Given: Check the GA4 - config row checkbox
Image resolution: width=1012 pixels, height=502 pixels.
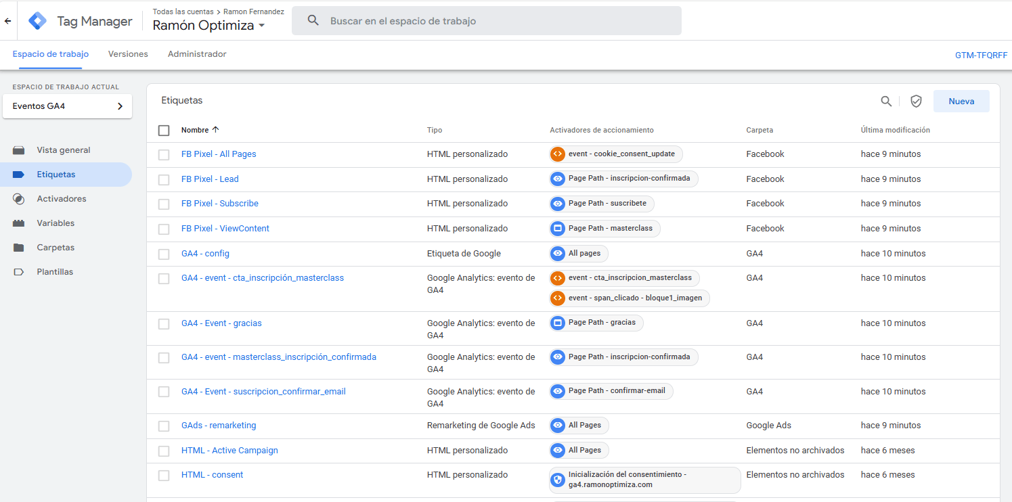Looking at the screenshot, I should pyautogui.click(x=164, y=253).
